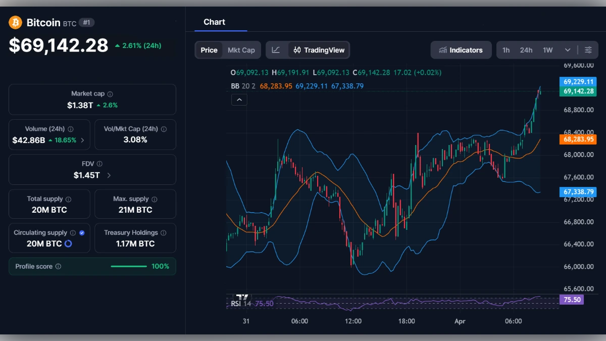Viewport: 606px width, 341px height.
Task: Select the Price tab
Action: (x=209, y=50)
